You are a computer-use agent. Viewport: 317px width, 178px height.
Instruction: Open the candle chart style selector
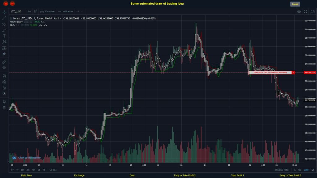tap(35, 11)
